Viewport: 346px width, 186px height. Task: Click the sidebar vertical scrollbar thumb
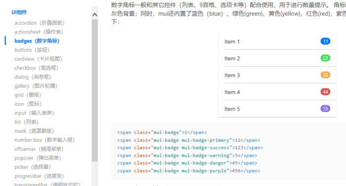(x=95, y=91)
